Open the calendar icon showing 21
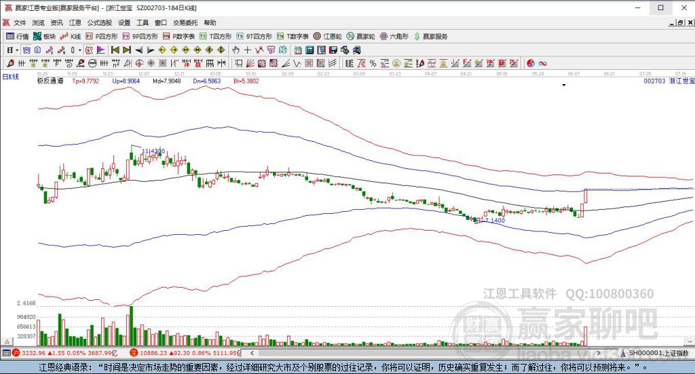695x374 pixels. coord(297,50)
